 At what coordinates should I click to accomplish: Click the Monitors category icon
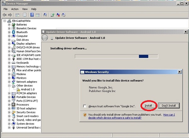point(14,78)
